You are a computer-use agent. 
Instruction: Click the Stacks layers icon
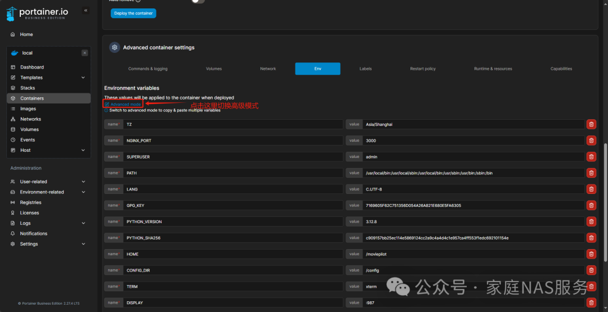(13, 88)
